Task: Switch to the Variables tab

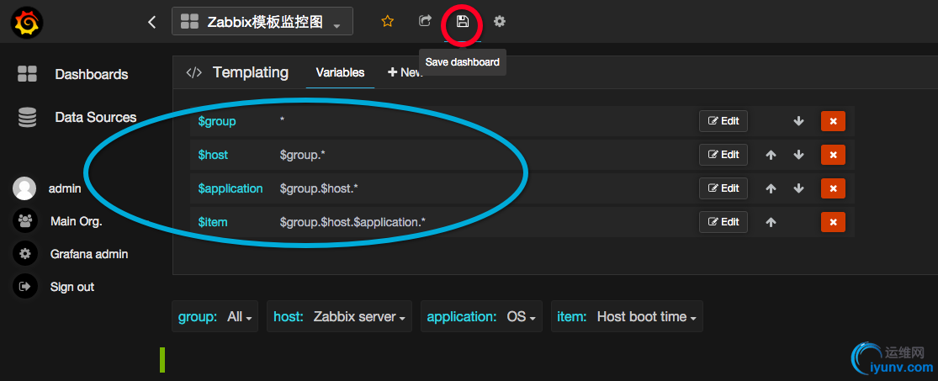Action: point(340,73)
